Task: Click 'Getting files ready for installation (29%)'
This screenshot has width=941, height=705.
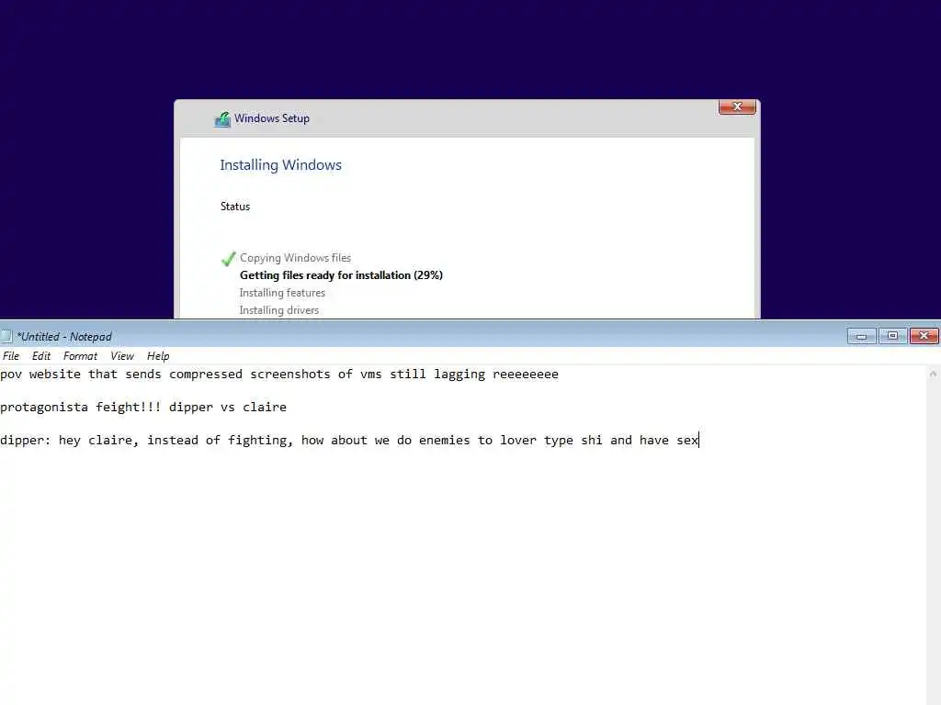Action: point(341,275)
